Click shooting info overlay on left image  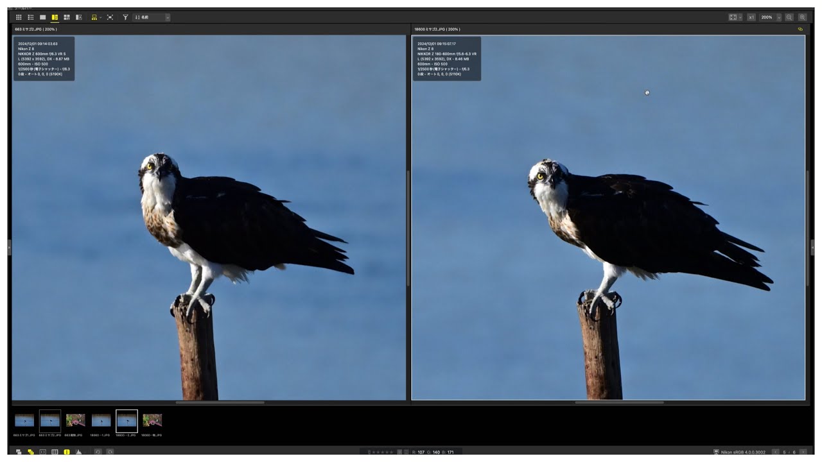click(x=44, y=58)
